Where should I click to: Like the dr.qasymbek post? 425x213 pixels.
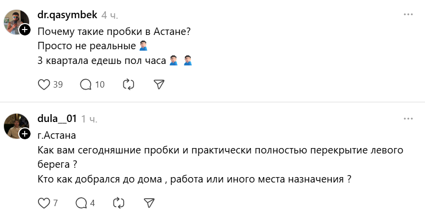(x=44, y=85)
